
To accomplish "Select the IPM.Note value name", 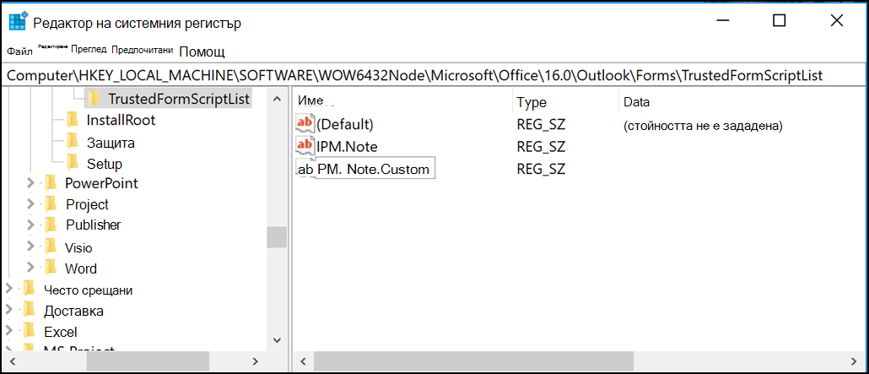I will pos(348,146).
